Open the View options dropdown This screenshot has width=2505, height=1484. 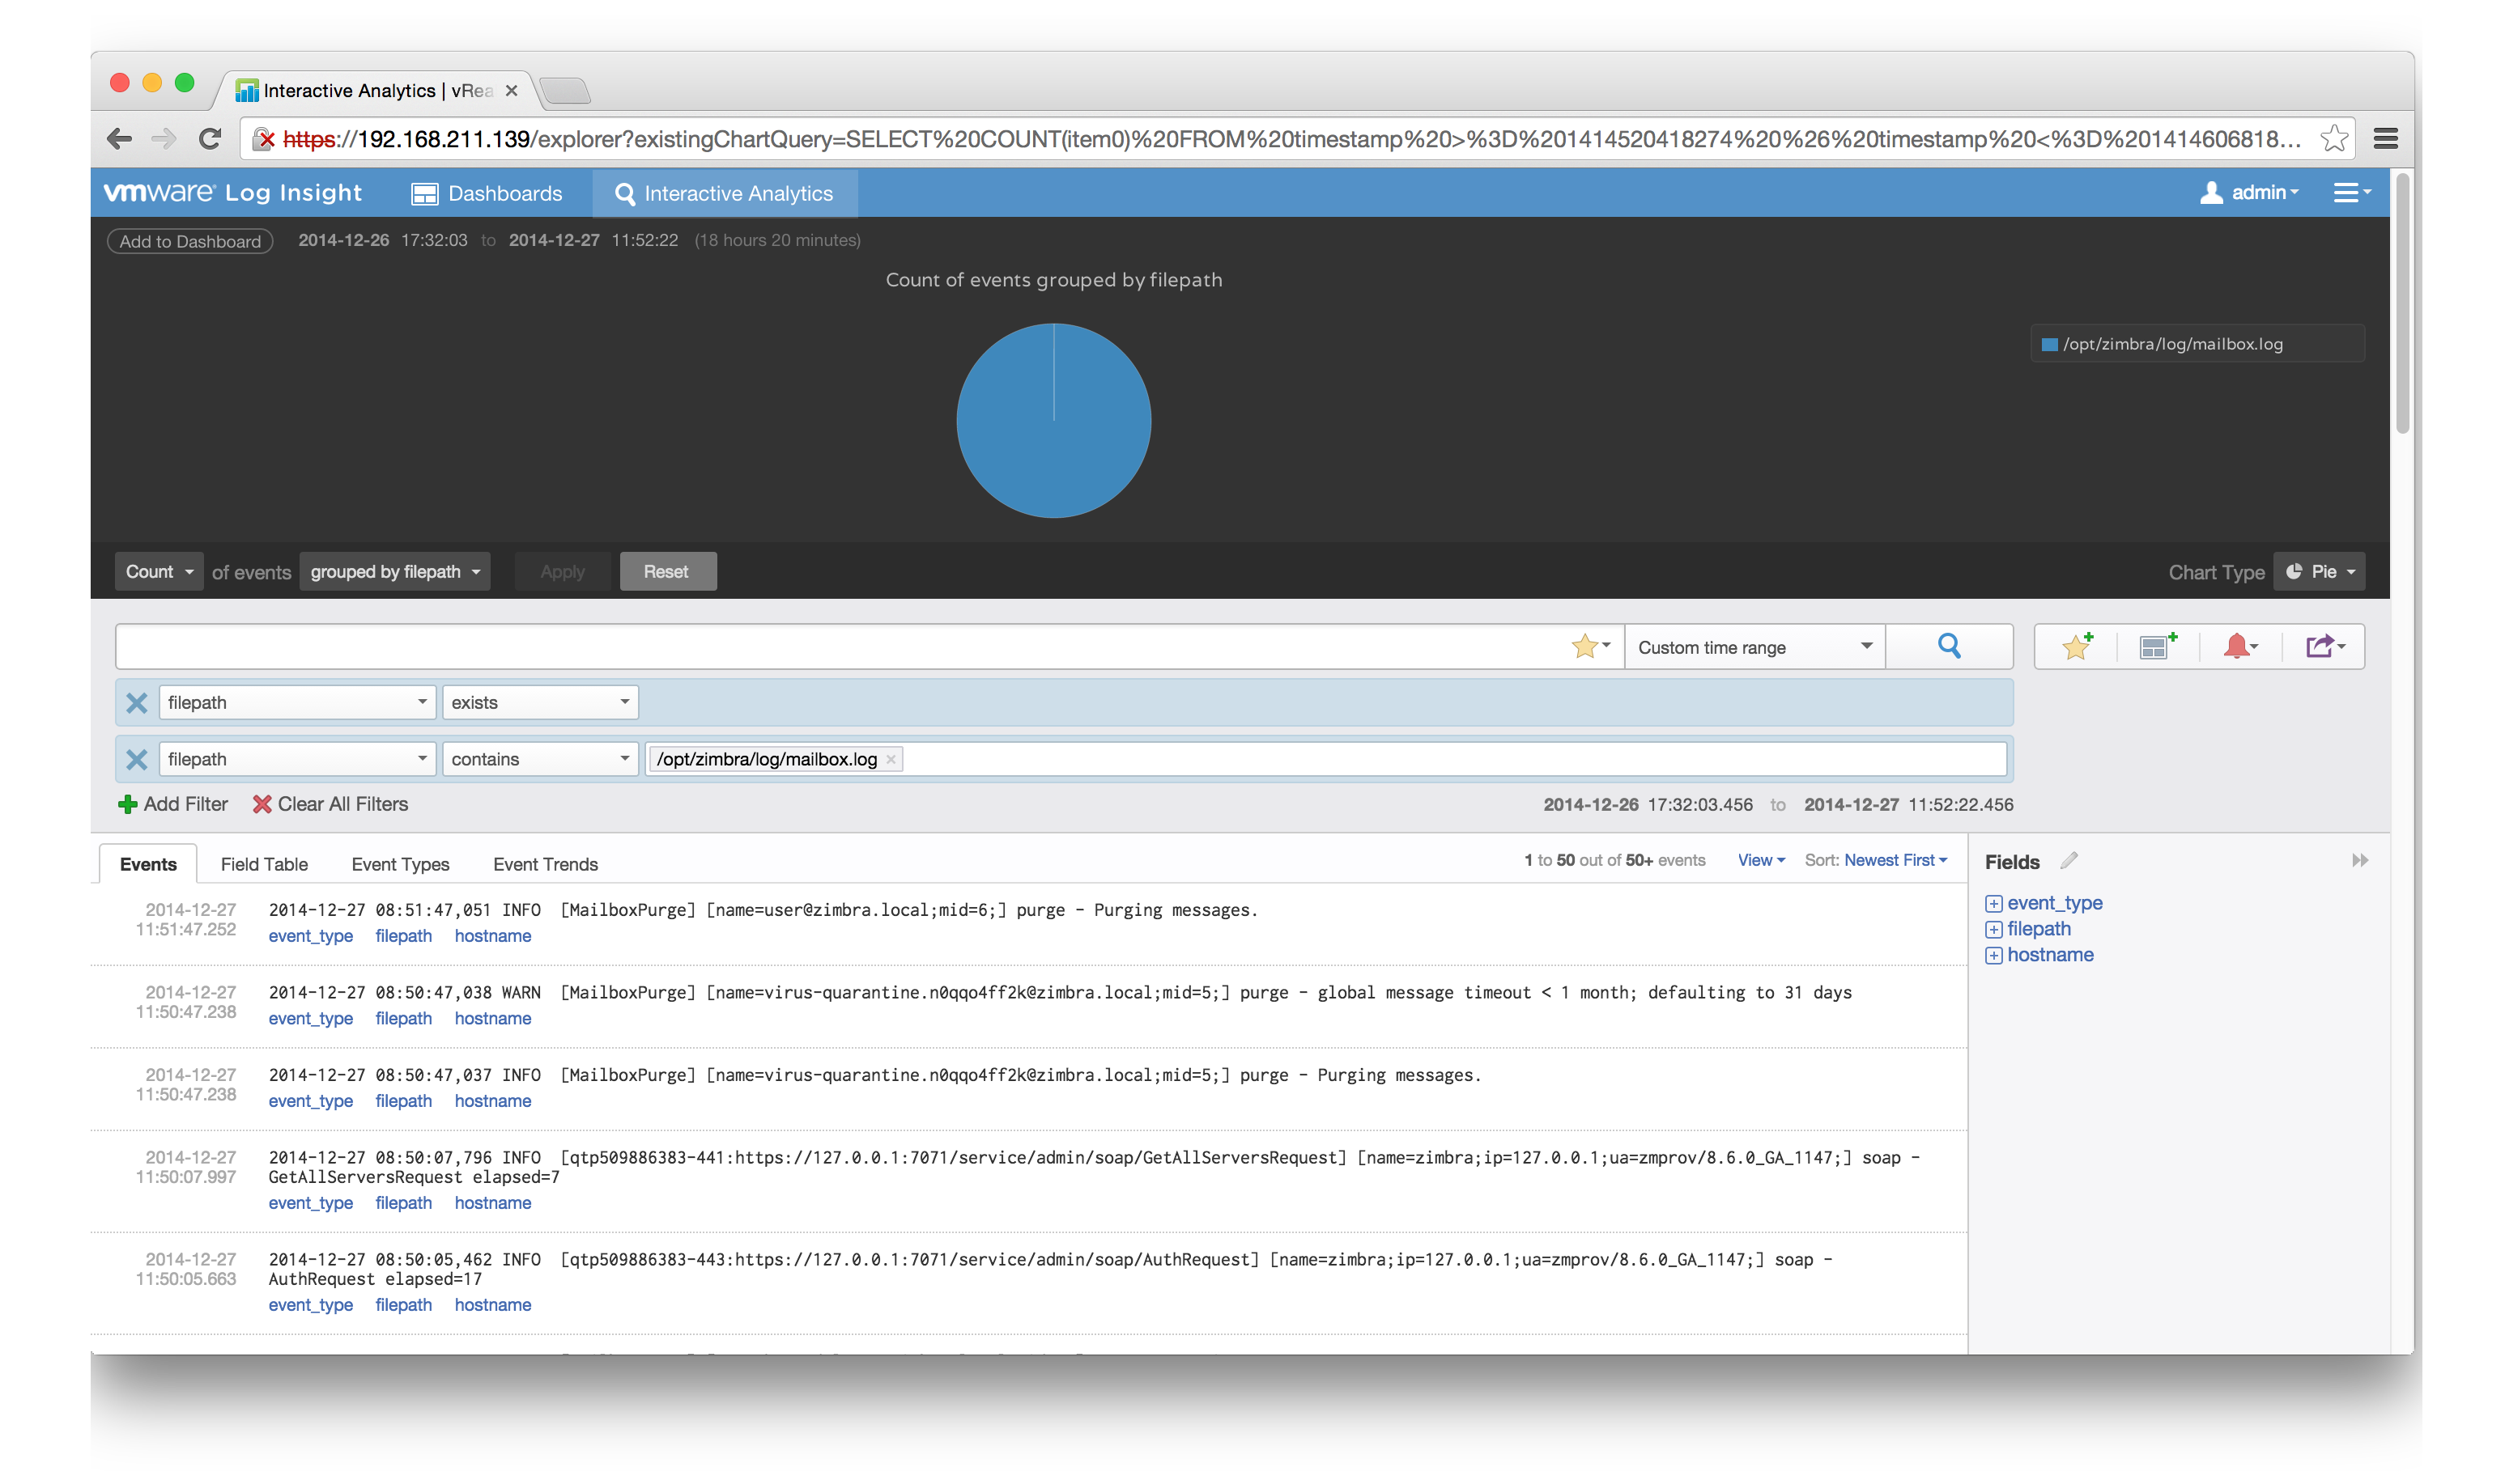1761,860
